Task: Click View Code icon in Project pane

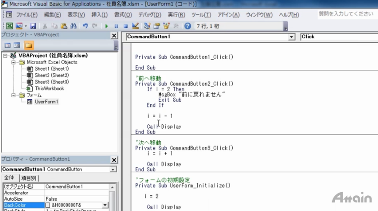Action: [7, 45]
